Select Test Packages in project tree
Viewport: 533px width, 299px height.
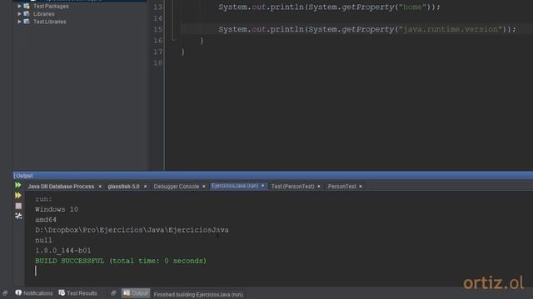click(x=51, y=6)
